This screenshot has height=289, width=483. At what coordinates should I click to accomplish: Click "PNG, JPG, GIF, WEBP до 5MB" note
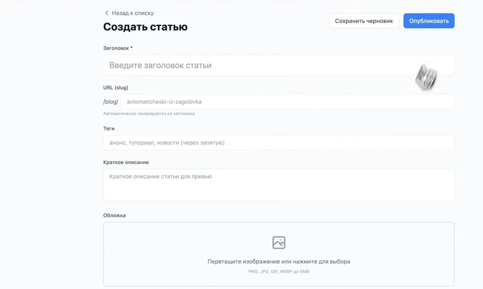tap(279, 272)
